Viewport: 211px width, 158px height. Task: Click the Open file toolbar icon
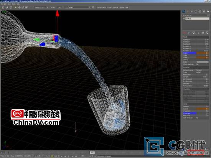click(7, 7)
